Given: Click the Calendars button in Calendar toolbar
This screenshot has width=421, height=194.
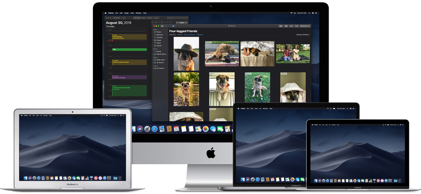Looking at the screenshot, I should [116, 18].
